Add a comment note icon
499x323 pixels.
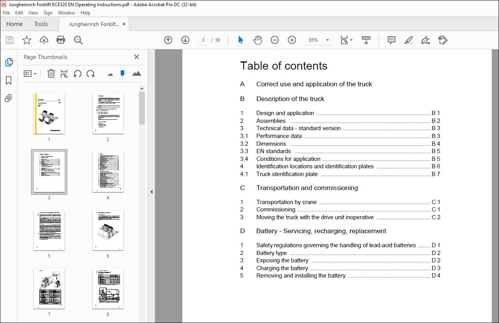[392, 40]
